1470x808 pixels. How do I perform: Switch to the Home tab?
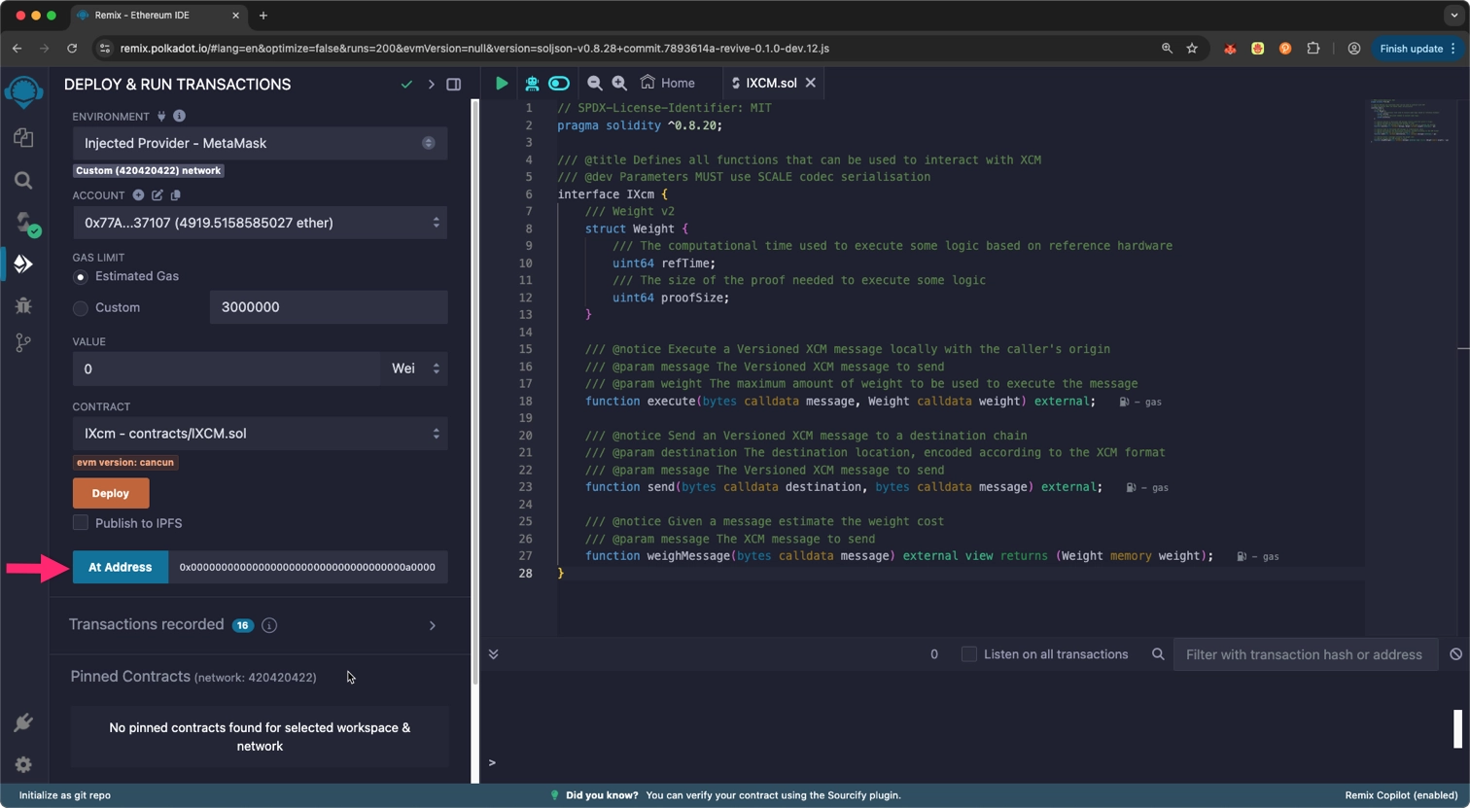[x=668, y=84]
